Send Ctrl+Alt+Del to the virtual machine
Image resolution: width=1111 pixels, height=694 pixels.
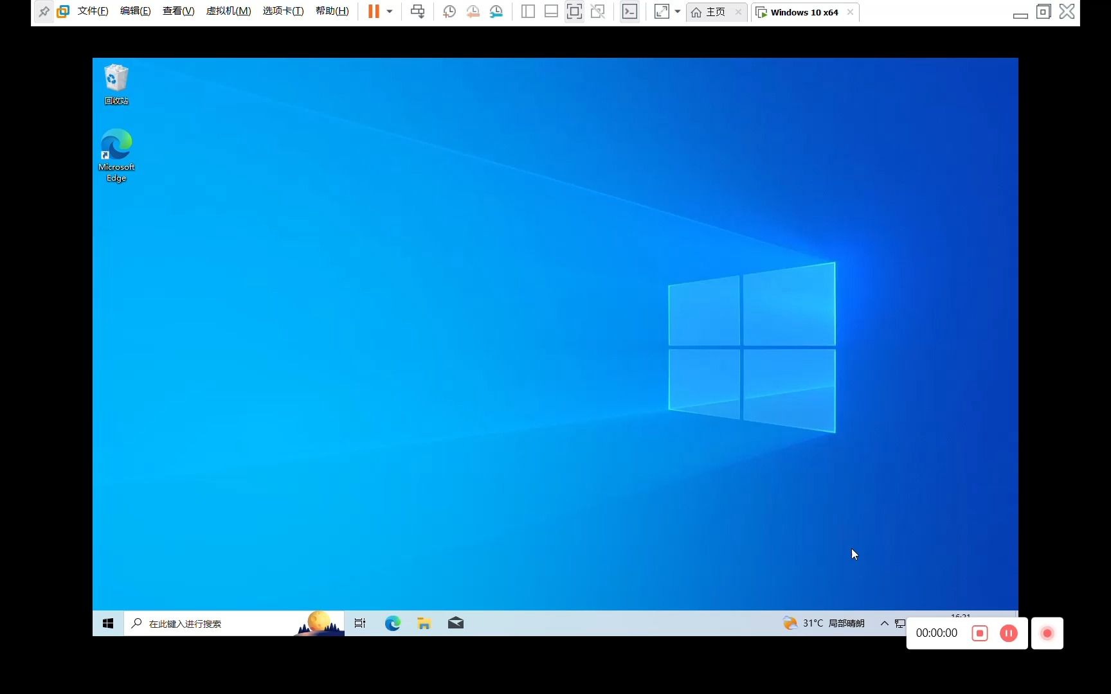click(x=418, y=12)
